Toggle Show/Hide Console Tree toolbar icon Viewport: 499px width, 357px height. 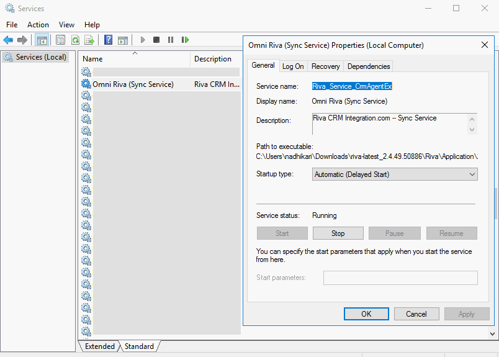coord(42,40)
